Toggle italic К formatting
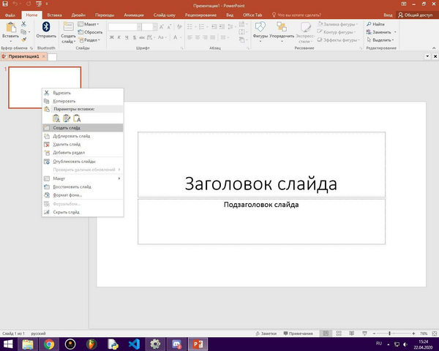 coord(119,37)
